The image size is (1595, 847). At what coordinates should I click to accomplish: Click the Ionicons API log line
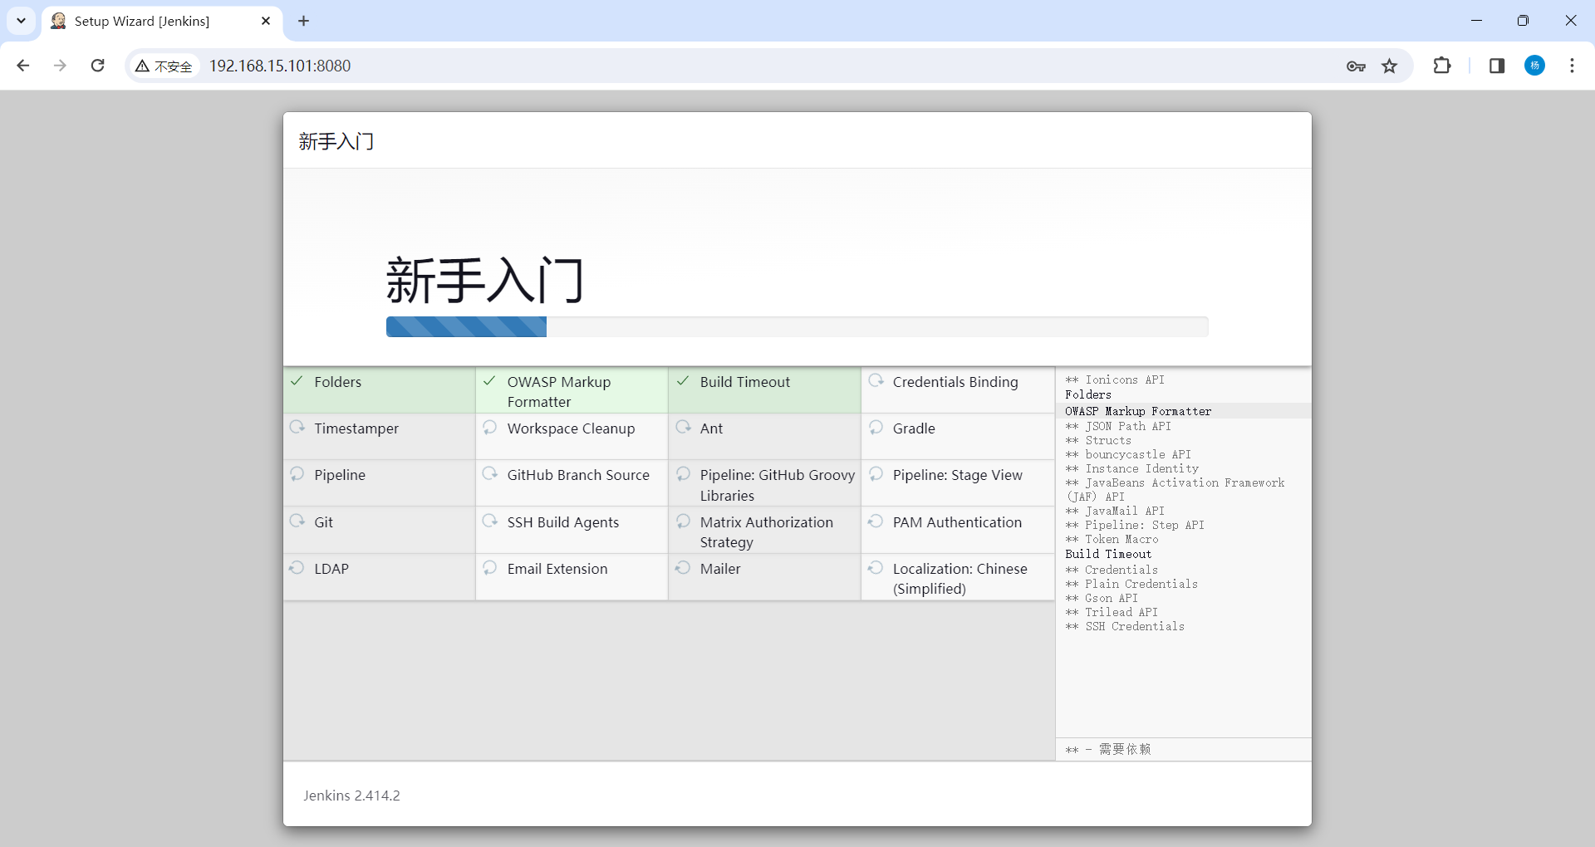1115,379
